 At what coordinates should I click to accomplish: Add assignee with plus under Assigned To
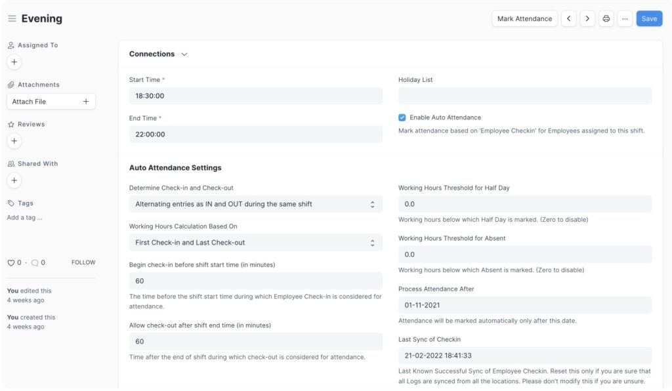(14, 62)
